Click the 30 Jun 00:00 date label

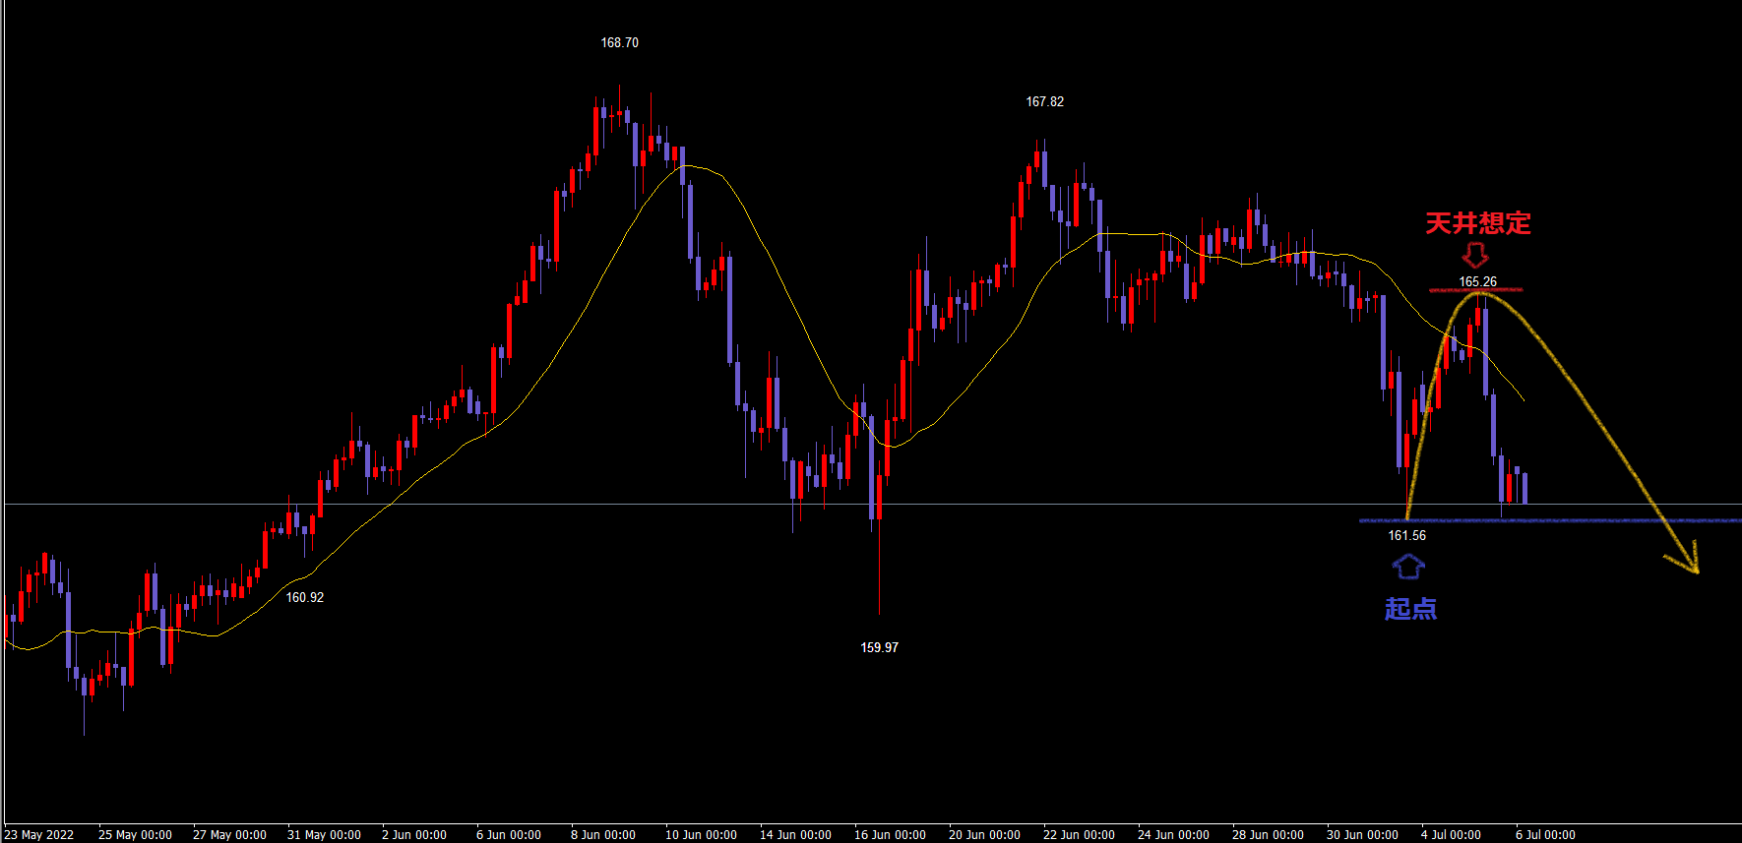(1362, 834)
